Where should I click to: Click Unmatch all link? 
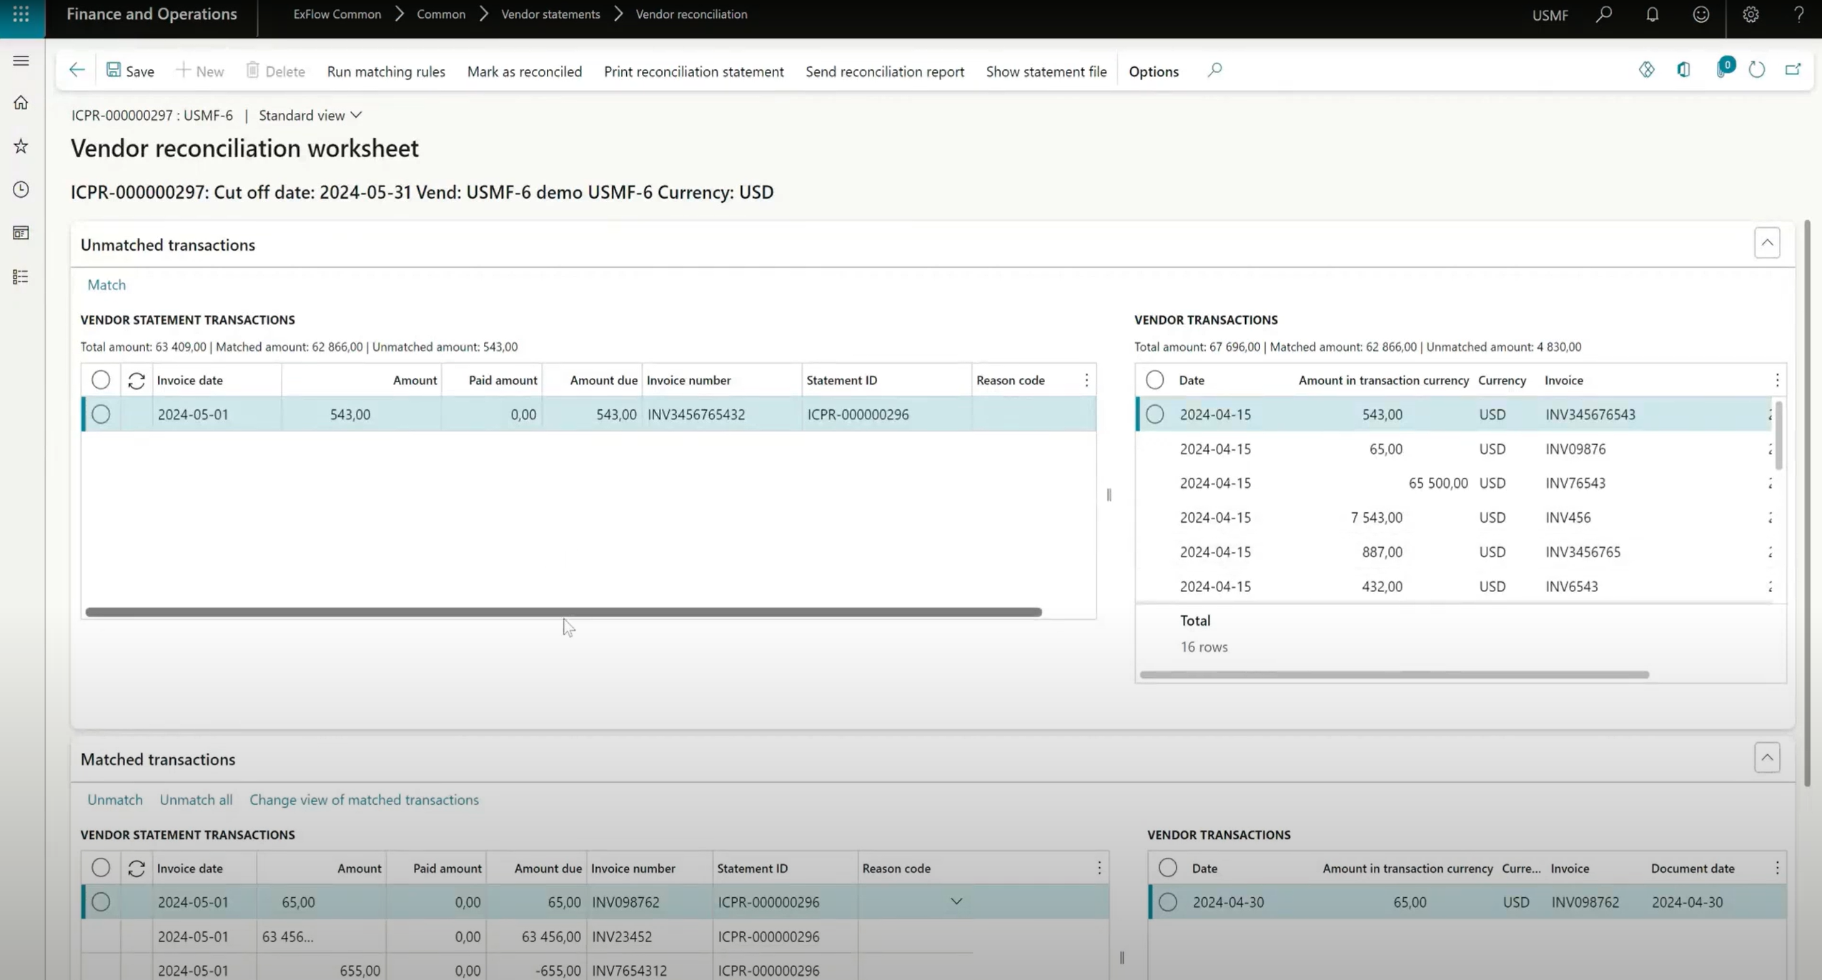click(x=196, y=800)
